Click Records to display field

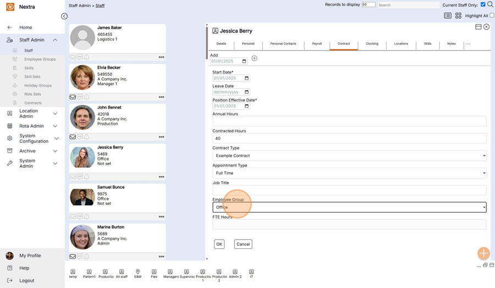[x=369, y=4]
